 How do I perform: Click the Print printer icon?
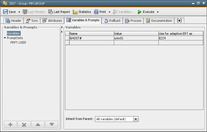(x=97, y=12)
